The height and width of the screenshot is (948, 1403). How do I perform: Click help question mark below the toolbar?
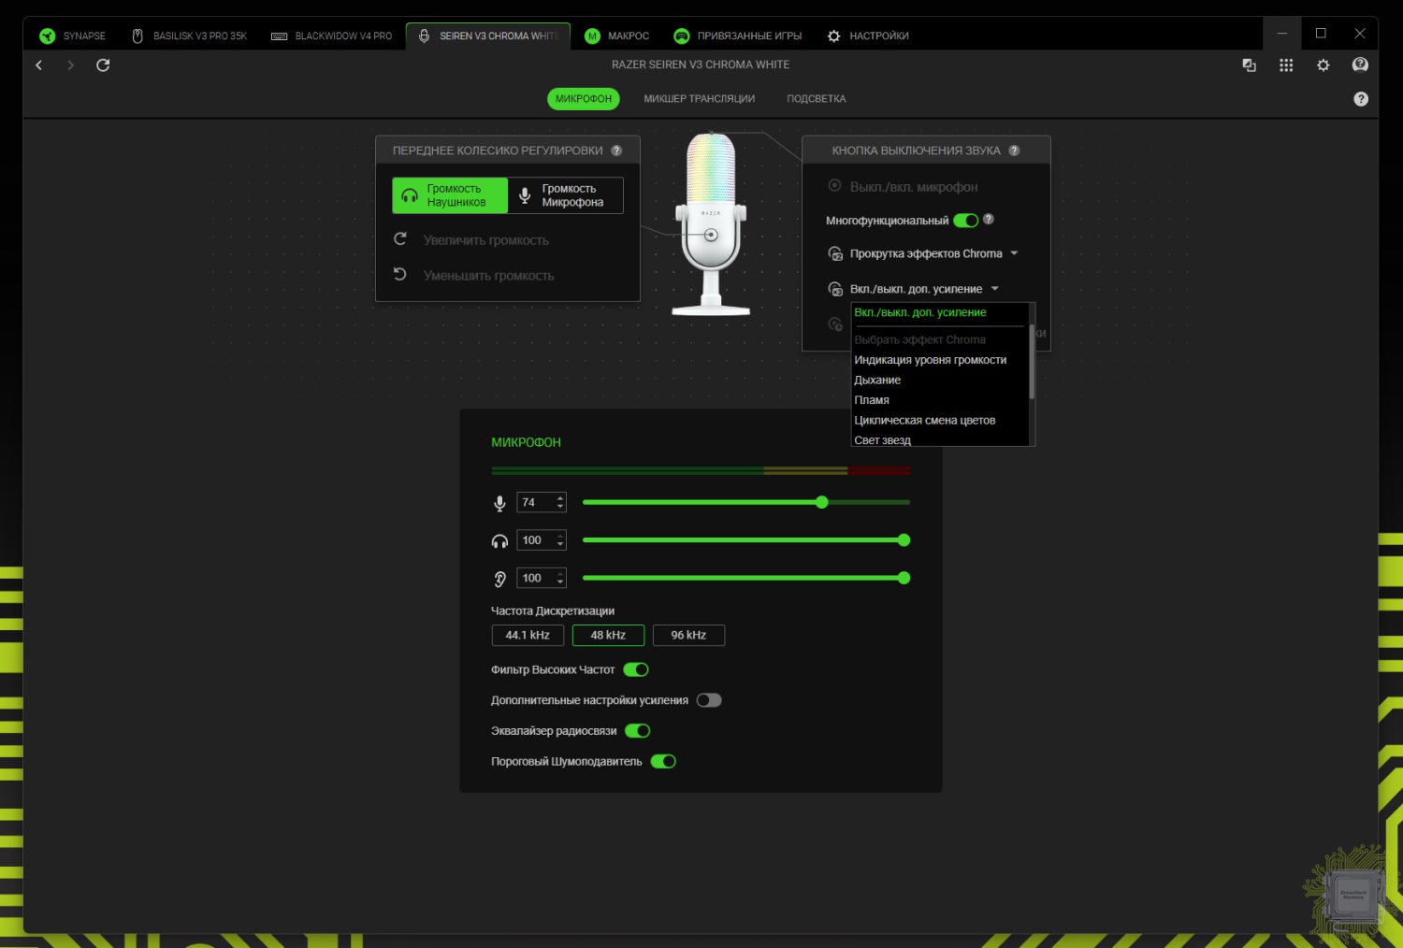tap(1360, 99)
